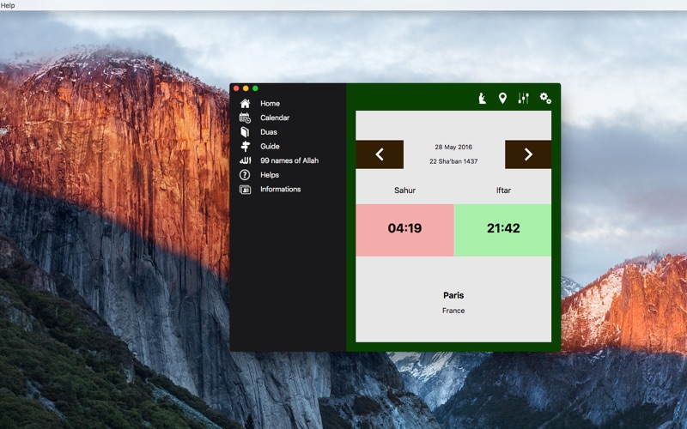
Task: Click the Duas book icon
Action: point(245,132)
